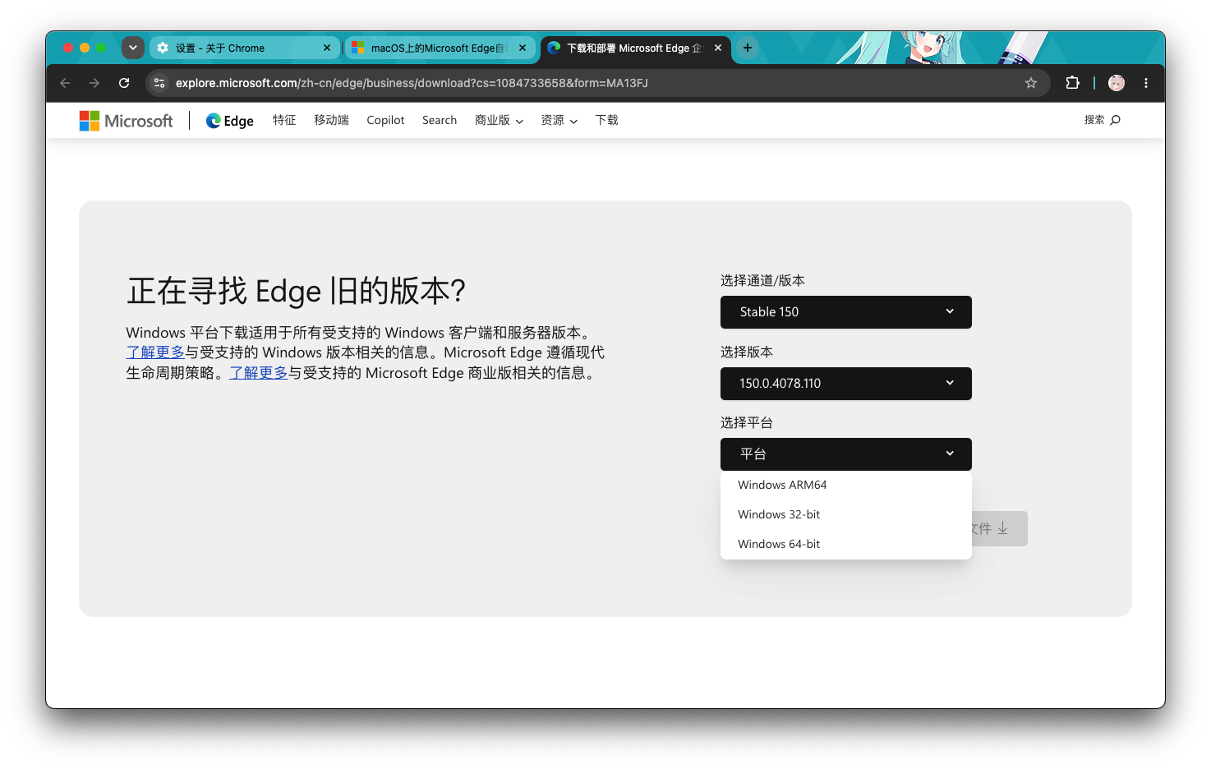Select Windows ARM64 platform option
The image size is (1211, 769).
846,485
